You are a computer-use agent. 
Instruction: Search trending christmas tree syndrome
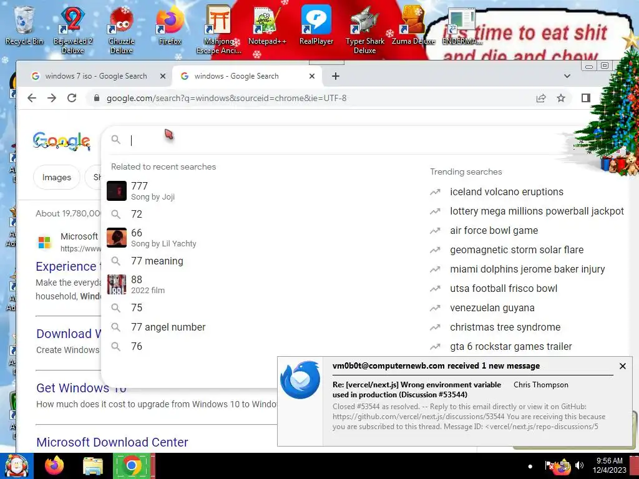[x=505, y=327]
